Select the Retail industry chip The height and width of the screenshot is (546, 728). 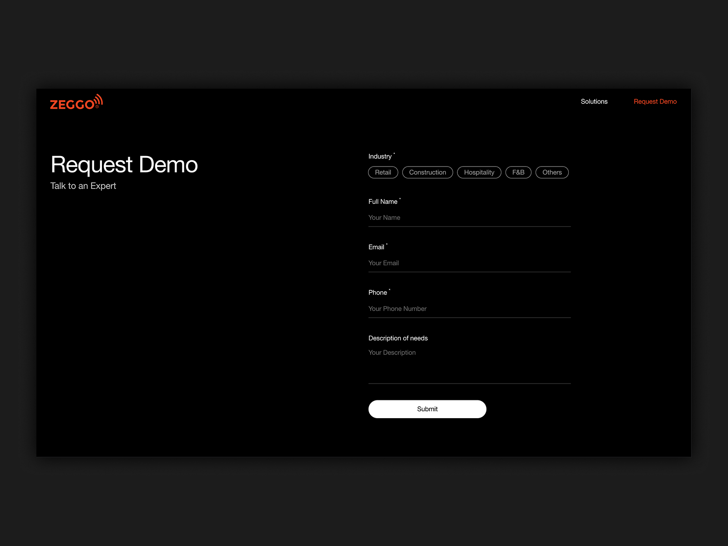[x=383, y=172]
